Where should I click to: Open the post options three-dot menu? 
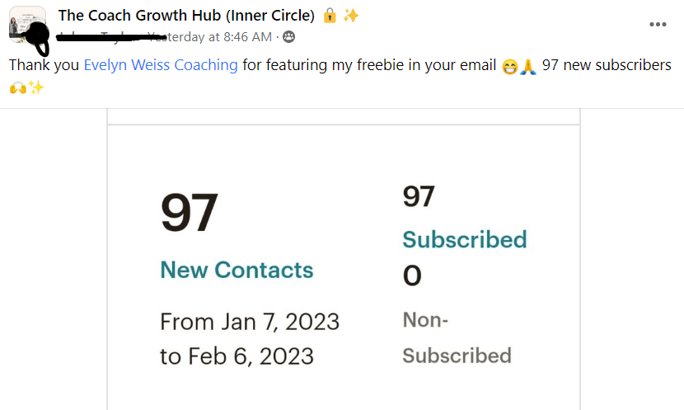tap(657, 25)
